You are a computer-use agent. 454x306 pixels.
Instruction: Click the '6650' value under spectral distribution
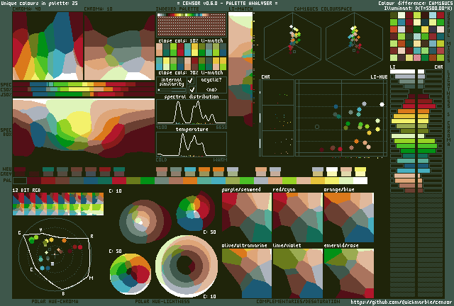221,127
